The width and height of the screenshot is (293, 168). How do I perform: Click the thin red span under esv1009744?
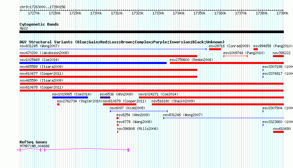tap(235, 56)
